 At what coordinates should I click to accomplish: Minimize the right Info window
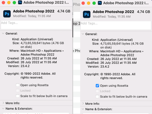pyautogui.click(x=89, y=3)
